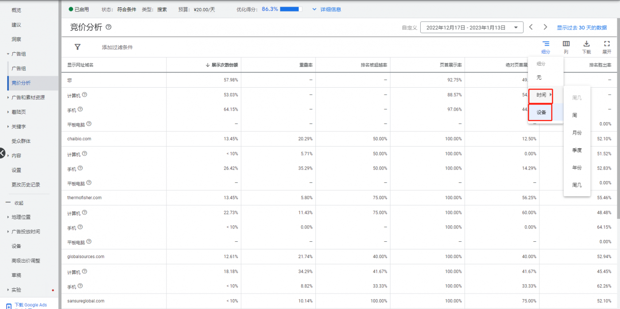This screenshot has width=620, height=309.
Task: Click help icon by 计算机 under chaibio.com
Action: click(85, 154)
